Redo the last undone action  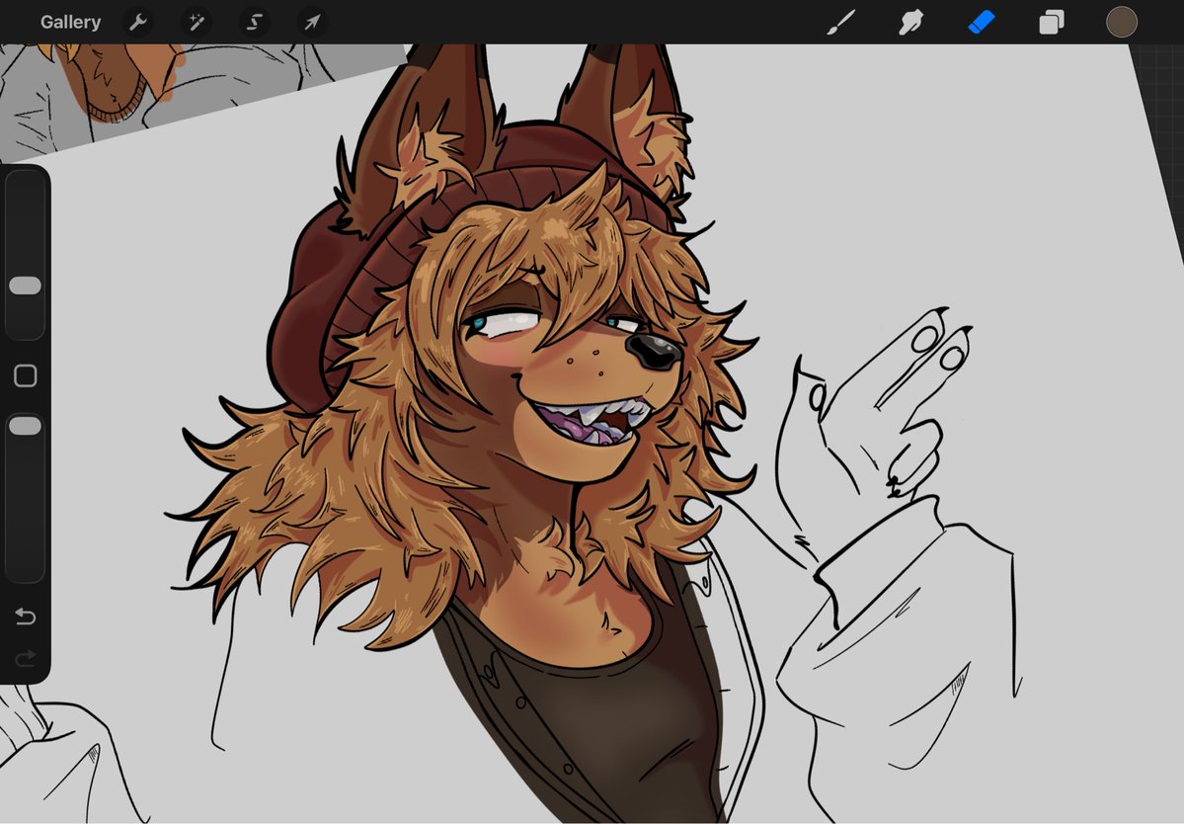[x=25, y=659]
